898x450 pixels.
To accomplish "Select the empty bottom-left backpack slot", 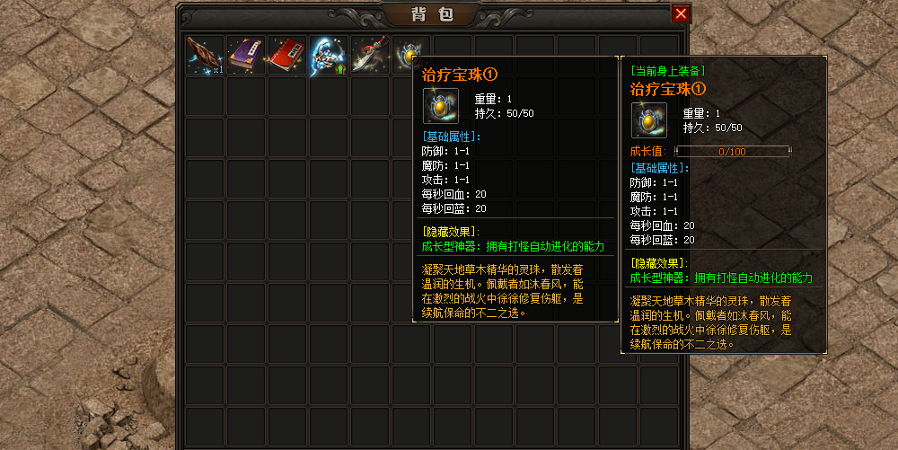I will (205, 427).
